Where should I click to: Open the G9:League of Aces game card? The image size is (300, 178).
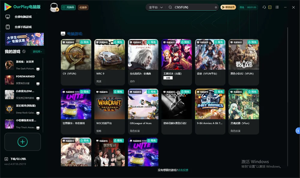[x=143, y=112]
